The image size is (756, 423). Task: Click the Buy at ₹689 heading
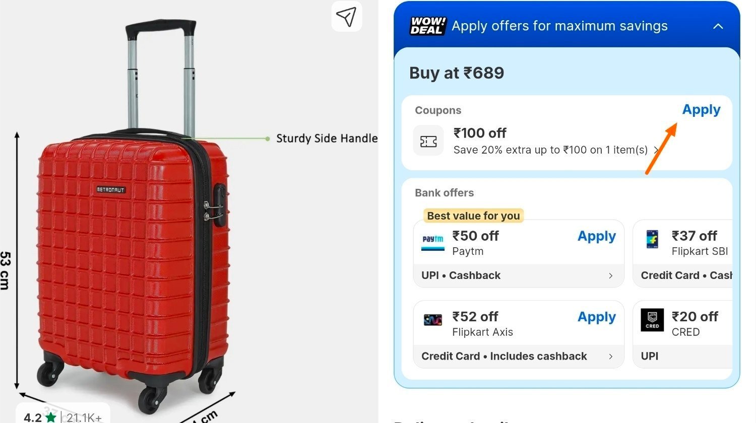[457, 73]
